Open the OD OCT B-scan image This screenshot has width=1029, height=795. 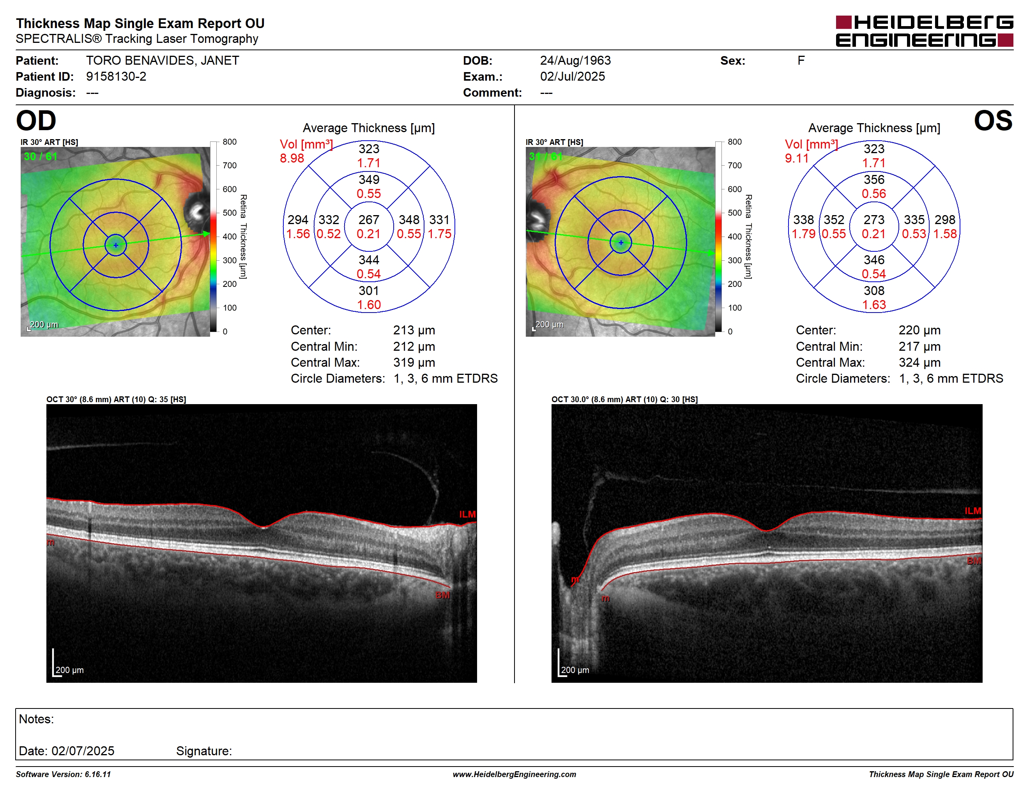(x=262, y=543)
